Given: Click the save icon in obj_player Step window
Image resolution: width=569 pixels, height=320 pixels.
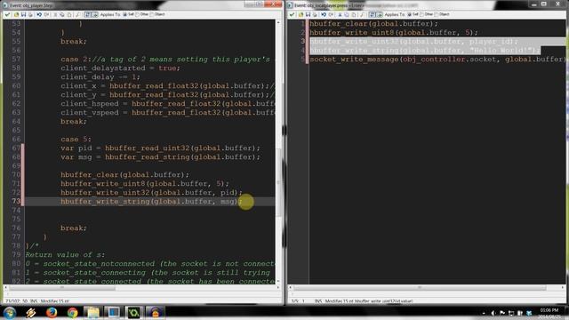Looking at the screenshot, I should (24, 14).
